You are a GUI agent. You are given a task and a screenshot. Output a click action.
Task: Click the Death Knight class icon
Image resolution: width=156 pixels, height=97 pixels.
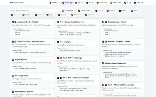(63, 11)
